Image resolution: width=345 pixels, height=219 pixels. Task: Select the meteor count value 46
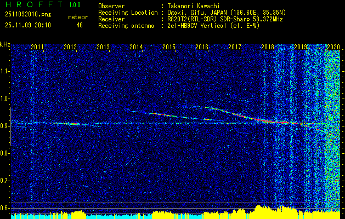(x=80, y=25)
